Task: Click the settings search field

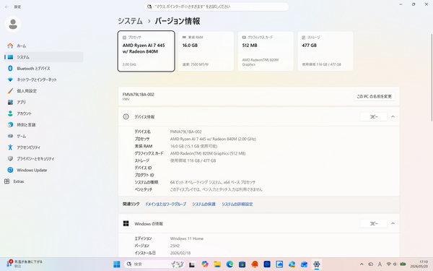Action: click(216, 7)
